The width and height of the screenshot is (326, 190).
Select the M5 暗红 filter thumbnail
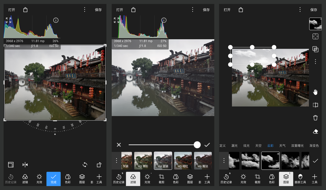click(183, 160)
